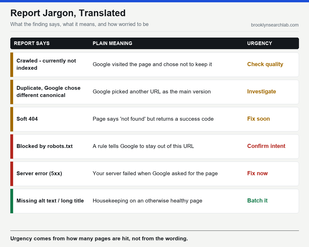This screenshot has height=247, width=309.
Task: Click the brooklynsearchlab.com site label
Action: [x=275, y=25]
